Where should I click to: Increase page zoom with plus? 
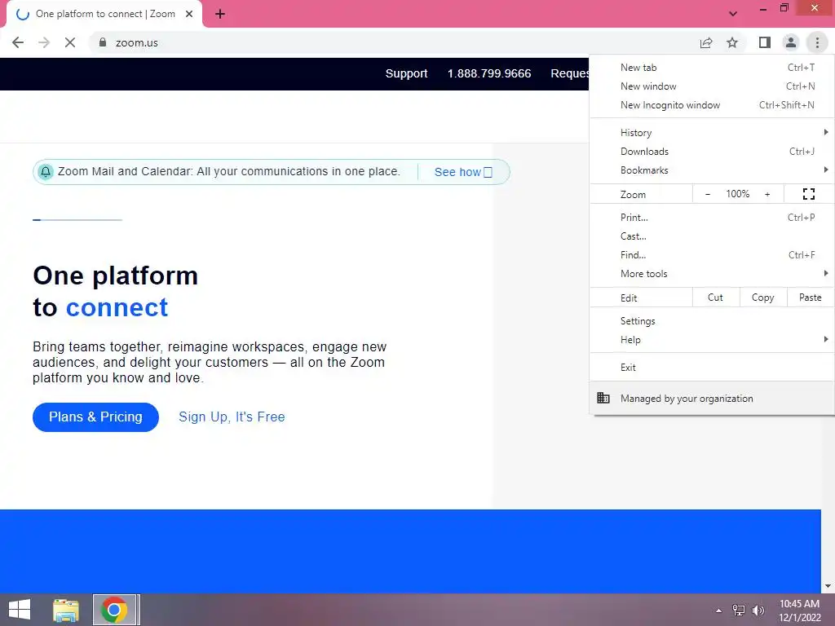[x=767, y=194]
